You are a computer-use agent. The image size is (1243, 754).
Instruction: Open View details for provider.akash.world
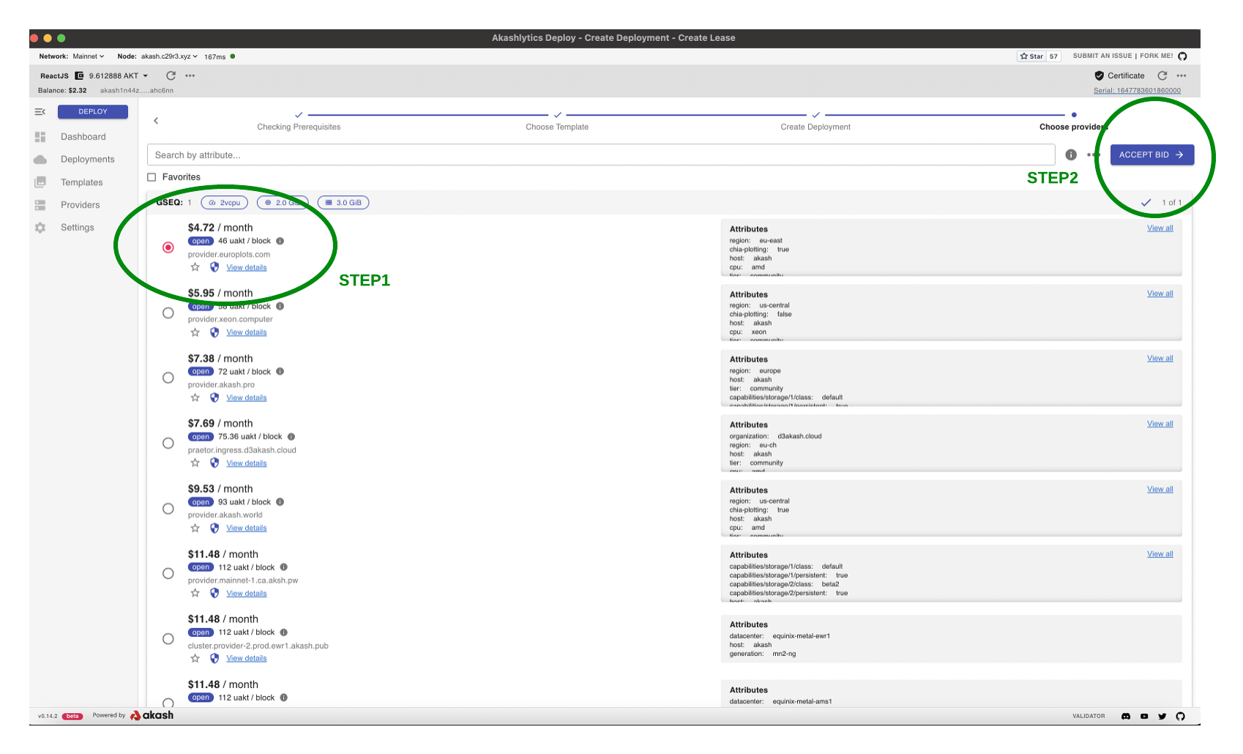click(247, 528)
